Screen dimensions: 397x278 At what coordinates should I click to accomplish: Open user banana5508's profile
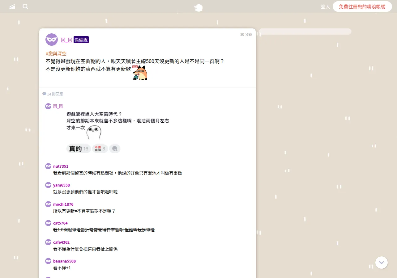point(64,261)
